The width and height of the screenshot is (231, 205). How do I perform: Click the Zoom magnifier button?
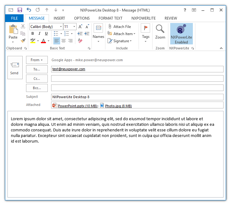point(160,32)
